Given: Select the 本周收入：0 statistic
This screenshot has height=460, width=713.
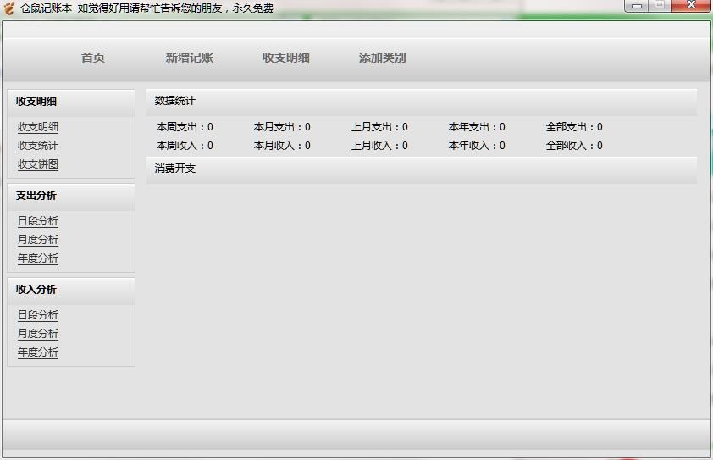Looking at the screenshot, I should 185,146.
